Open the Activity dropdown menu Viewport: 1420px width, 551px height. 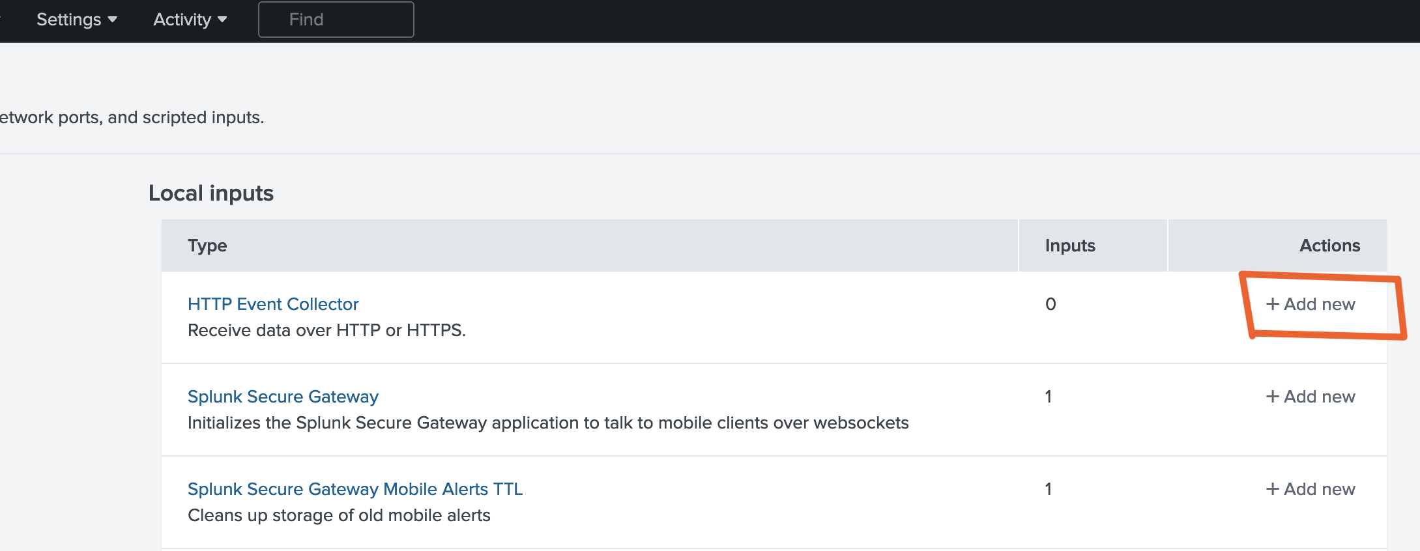(x=190, y=20)
